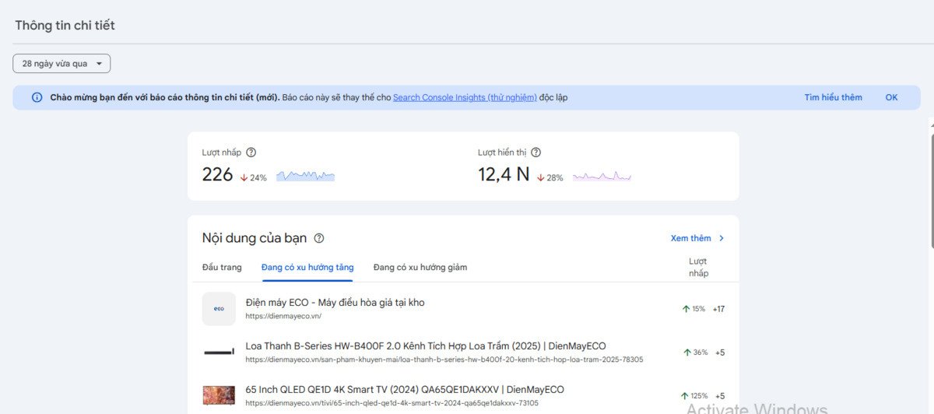Viewport: 934px width, 414px height.
Task: Click the Lượt hiển thị sparkline chart
Action: 602,176
